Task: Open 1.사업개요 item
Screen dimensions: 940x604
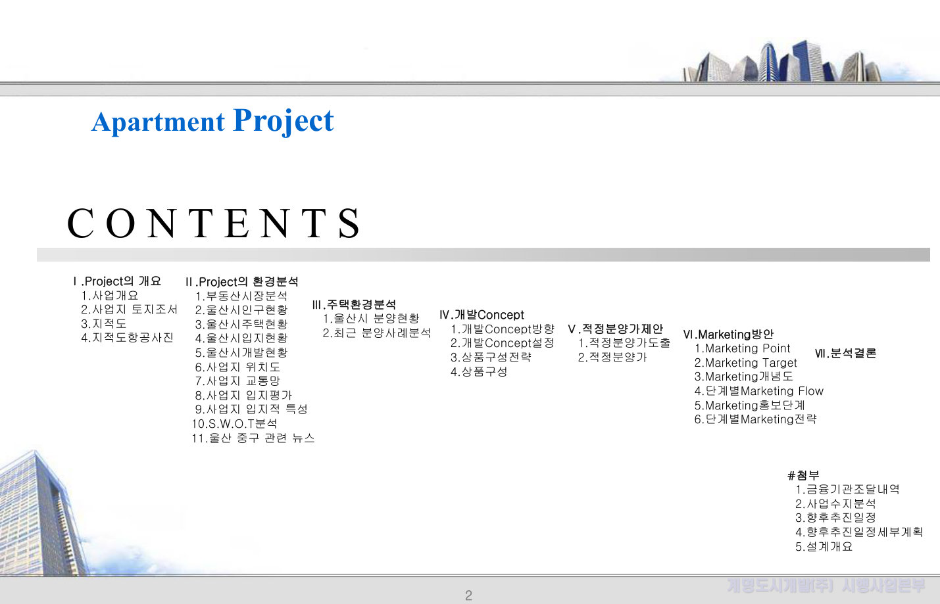Action: coord(110,296)
